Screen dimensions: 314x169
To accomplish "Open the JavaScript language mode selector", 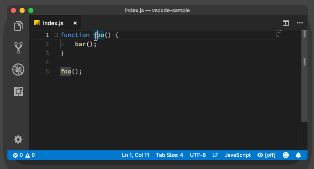I will pyautogui.click(x=238, y=155).
